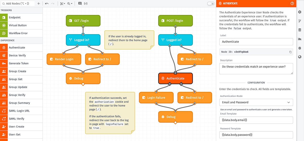
Task: Open the Authentication Mode dropdown
Action: (256, 102)
